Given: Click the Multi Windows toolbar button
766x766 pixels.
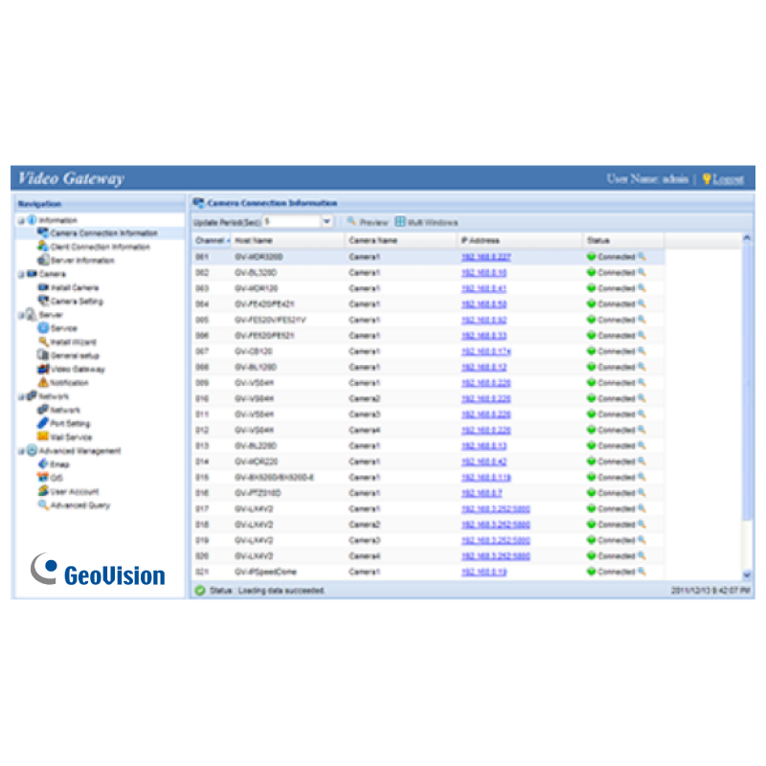Looking at the screenshot, I should [427, 222].
